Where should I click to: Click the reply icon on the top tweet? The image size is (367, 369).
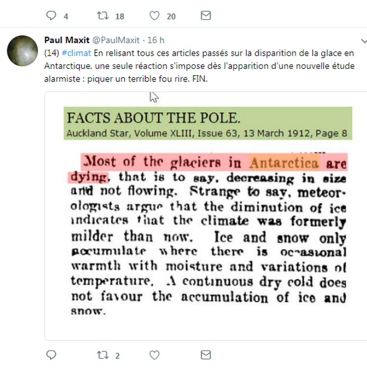pos(51,16)
